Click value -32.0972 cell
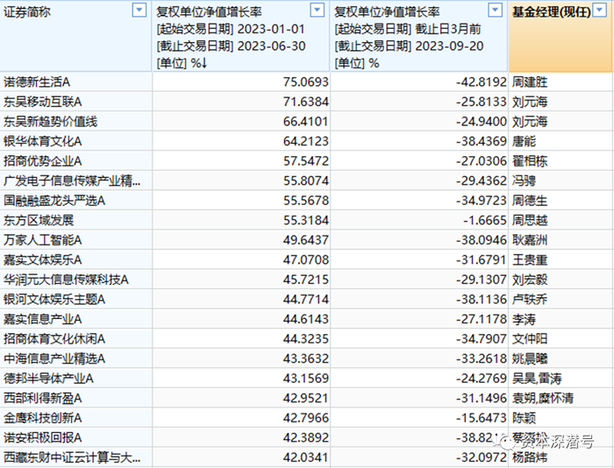Viewport: 614px width, 468px height. pyautogui.click(x=482, y=457)
